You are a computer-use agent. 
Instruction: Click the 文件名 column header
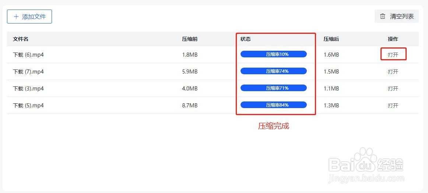point(21,39)
